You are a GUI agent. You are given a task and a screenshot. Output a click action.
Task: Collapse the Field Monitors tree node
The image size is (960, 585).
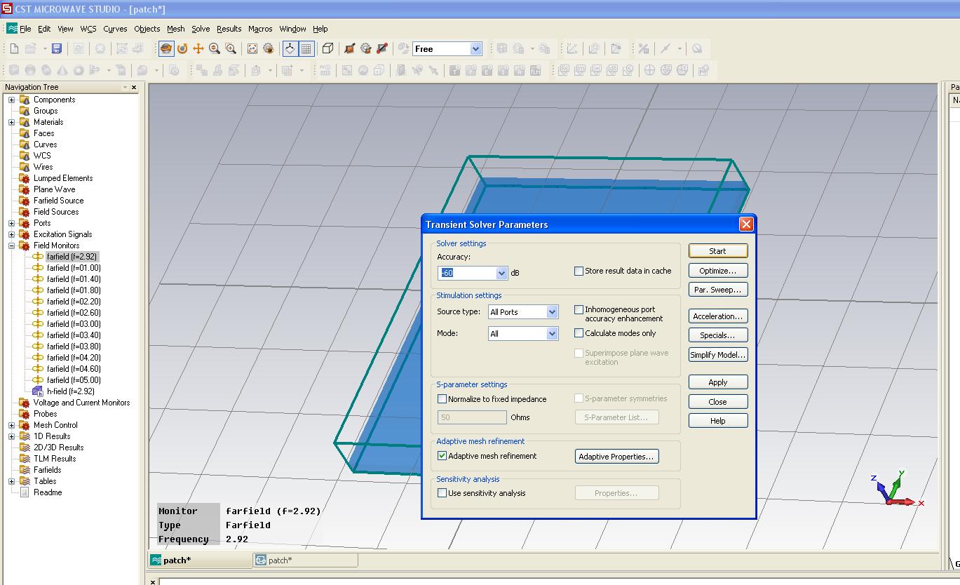11,246
